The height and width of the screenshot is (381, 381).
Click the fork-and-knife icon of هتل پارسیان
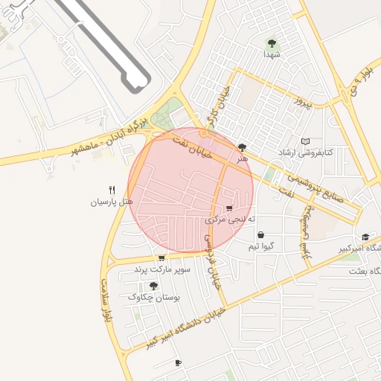click(112, 190)
